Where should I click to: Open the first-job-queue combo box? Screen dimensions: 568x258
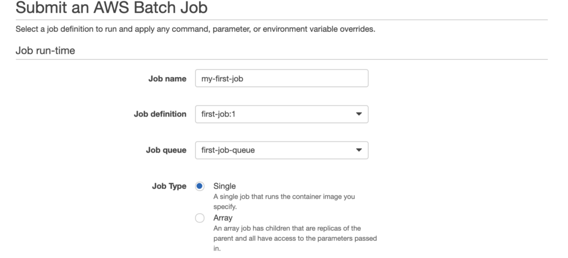pos(281,150)
